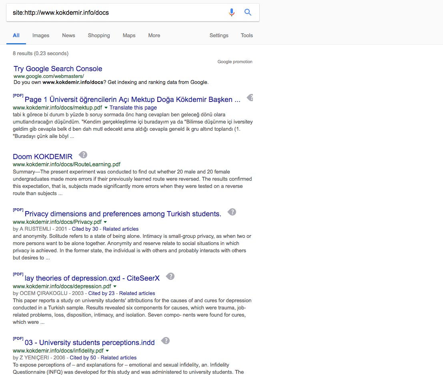Click Translate this page link
Viewport: 443px width, 375px height.
click(133, 108)
